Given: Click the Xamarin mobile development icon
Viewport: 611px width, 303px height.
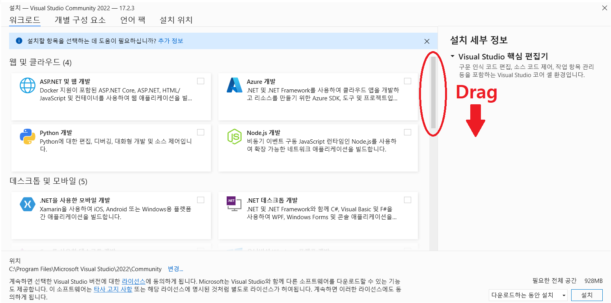Looking at the screenshot, I should [28, 204].
